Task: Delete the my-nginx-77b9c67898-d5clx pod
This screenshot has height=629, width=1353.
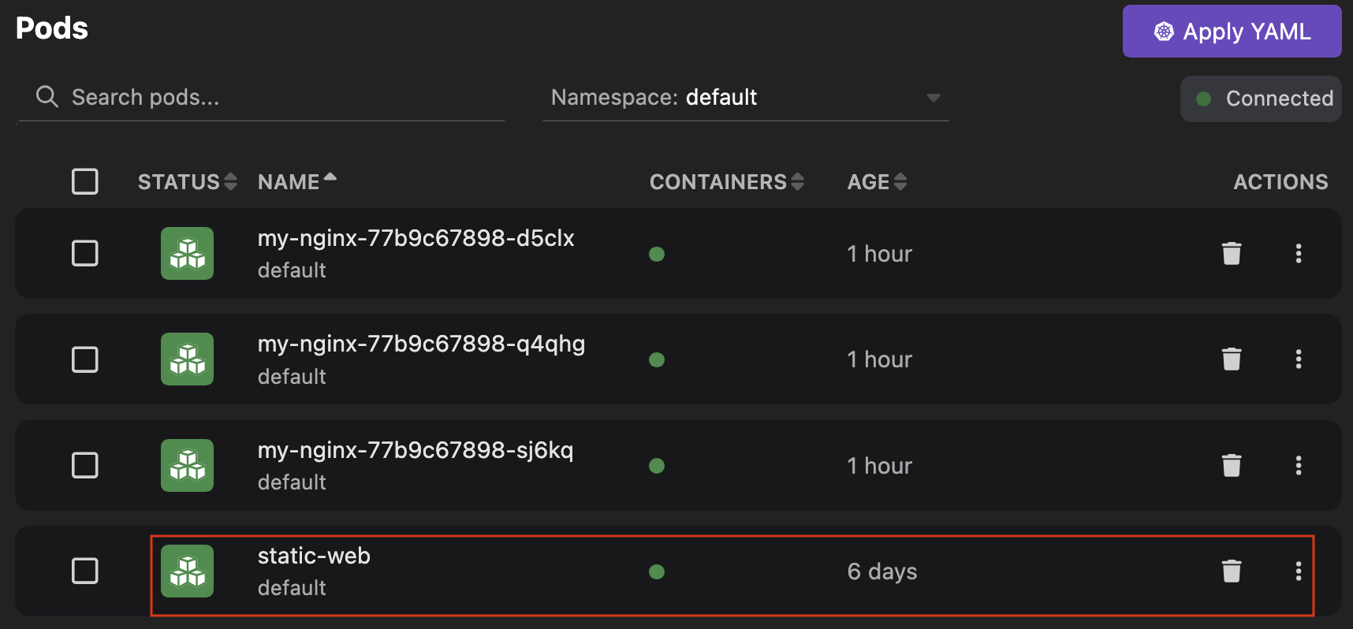Action: [x=1231, y=254]
